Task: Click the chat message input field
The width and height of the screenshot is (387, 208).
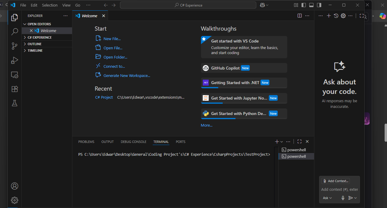Action: click(x=339, y=189)
